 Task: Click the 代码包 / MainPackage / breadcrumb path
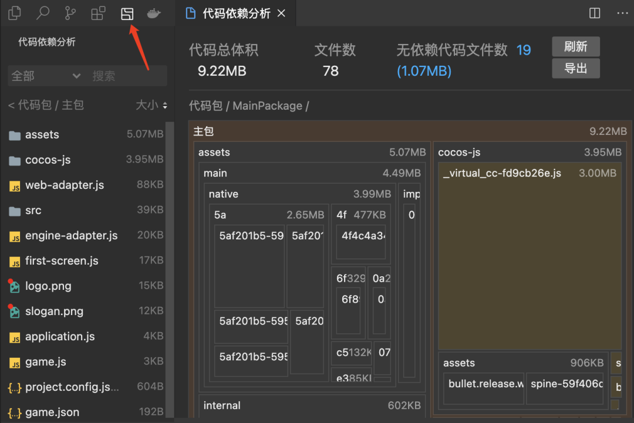pos(249,106)
